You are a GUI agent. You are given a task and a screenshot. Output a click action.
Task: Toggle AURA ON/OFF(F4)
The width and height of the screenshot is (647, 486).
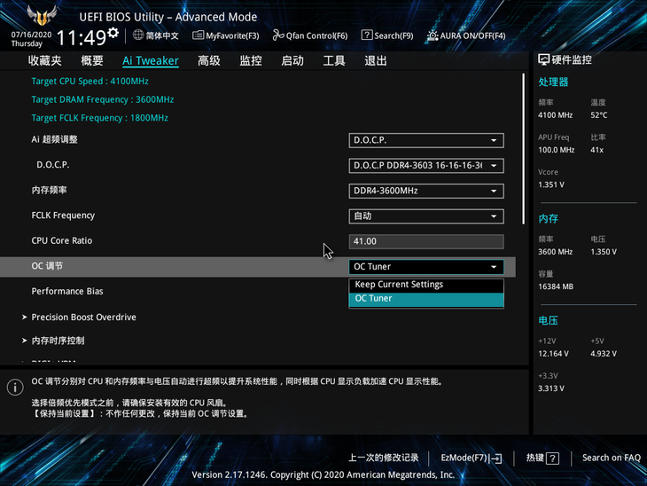(466, 35)
